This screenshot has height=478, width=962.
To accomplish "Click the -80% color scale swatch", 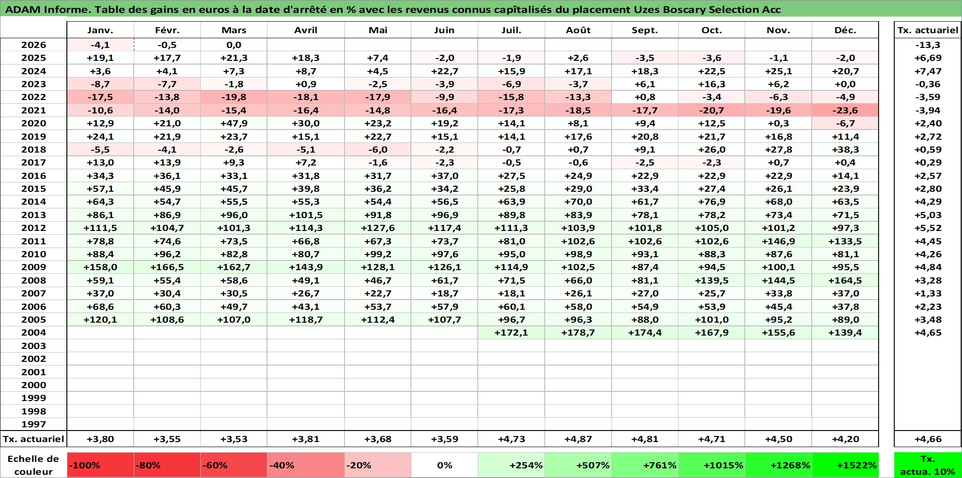I will click(x=167, y=465).
